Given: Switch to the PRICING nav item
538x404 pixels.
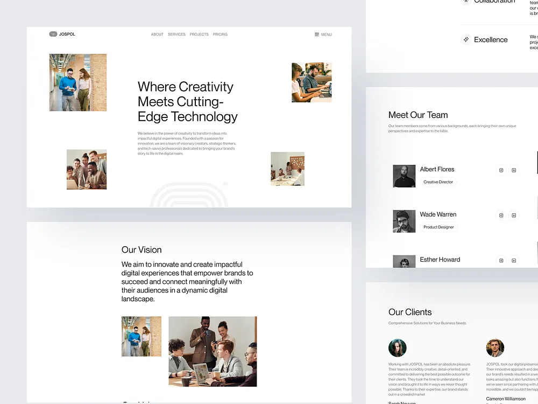Looking at the screenshot, I should [x=220, y=34].
